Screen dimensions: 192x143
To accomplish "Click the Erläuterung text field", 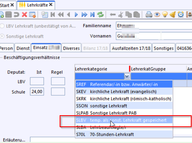I will click(111, 140).
